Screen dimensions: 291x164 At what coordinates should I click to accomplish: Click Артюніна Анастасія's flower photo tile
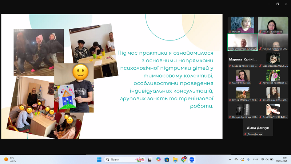[273, 75]
